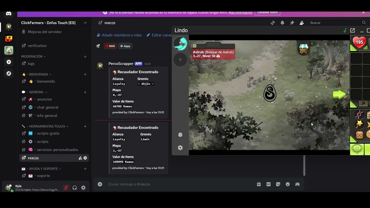Open user settings gear next to Kyle

83,188
